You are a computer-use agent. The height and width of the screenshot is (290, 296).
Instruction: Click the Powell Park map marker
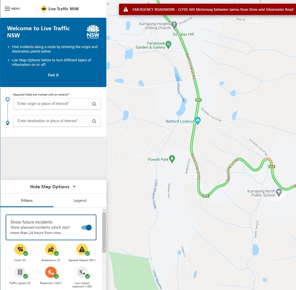(172, 159)
